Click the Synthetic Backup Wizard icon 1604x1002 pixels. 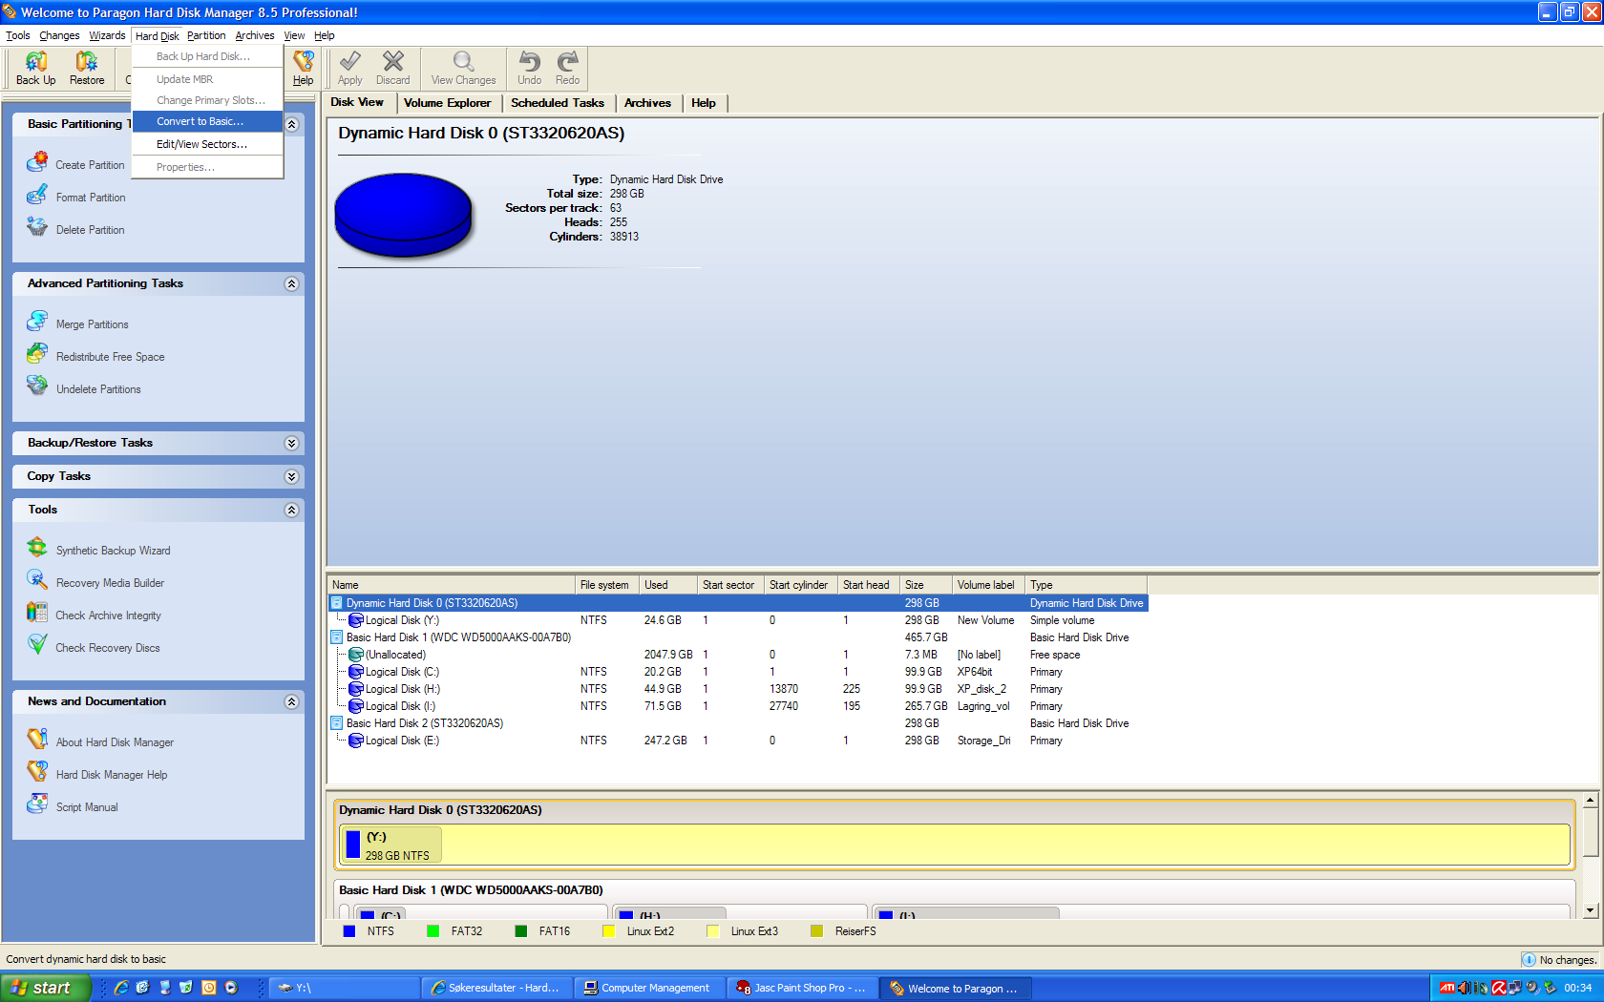pos(37,548)
